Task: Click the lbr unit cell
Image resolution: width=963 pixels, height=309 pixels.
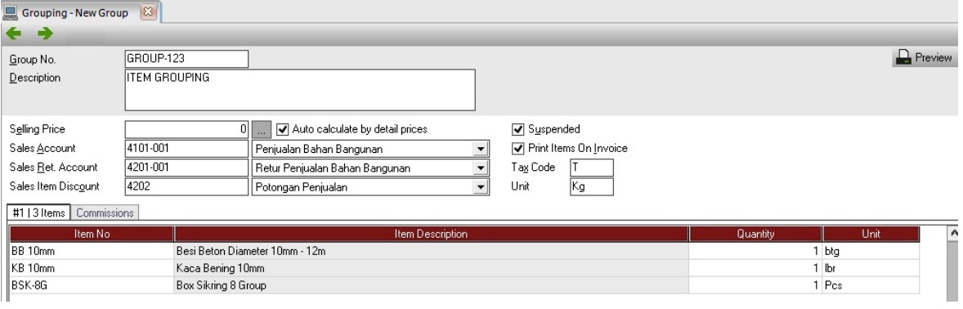Action: [871, 268]
